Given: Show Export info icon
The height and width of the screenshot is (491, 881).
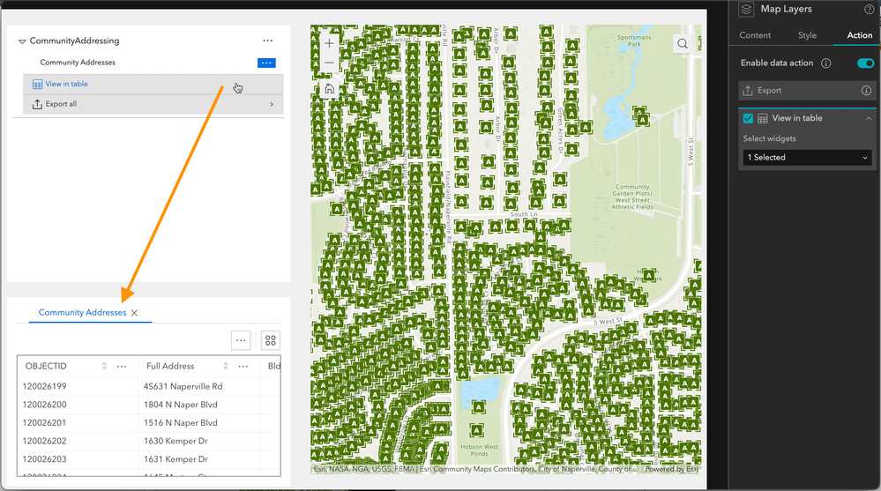Looking at the screenshot, I should [866, 91].
